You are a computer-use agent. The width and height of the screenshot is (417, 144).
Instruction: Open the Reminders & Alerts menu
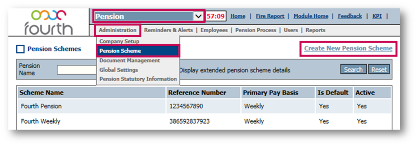point(168,30)
